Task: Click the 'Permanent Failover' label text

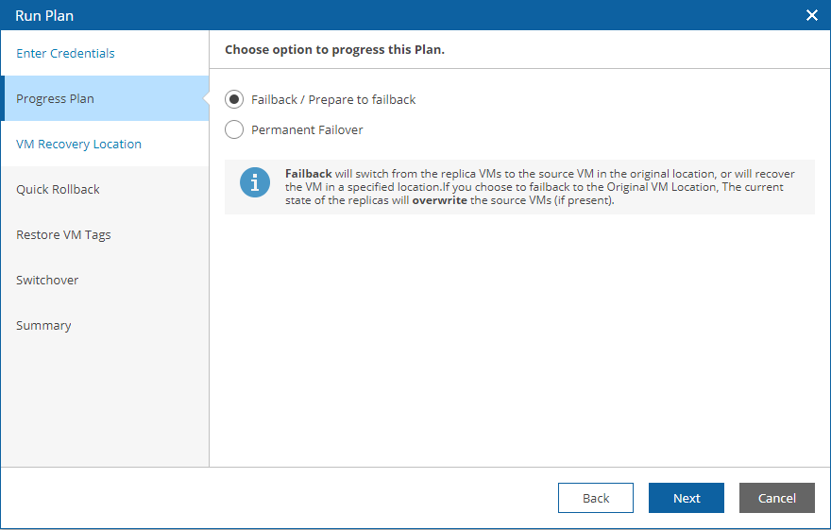Action: coord(307,129)
